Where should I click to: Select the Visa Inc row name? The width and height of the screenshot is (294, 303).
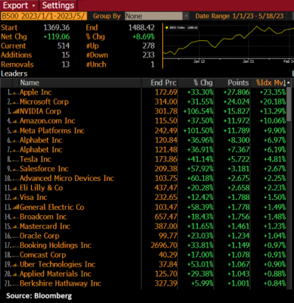[33, 198]
